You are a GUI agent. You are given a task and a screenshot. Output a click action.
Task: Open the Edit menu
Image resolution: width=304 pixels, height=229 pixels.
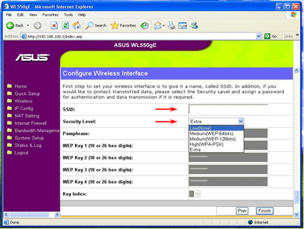point(20,15)
